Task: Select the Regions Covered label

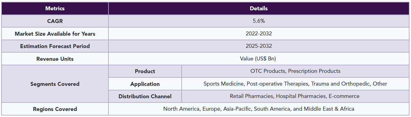Action: pyautogui.click(x=55, y=109)
